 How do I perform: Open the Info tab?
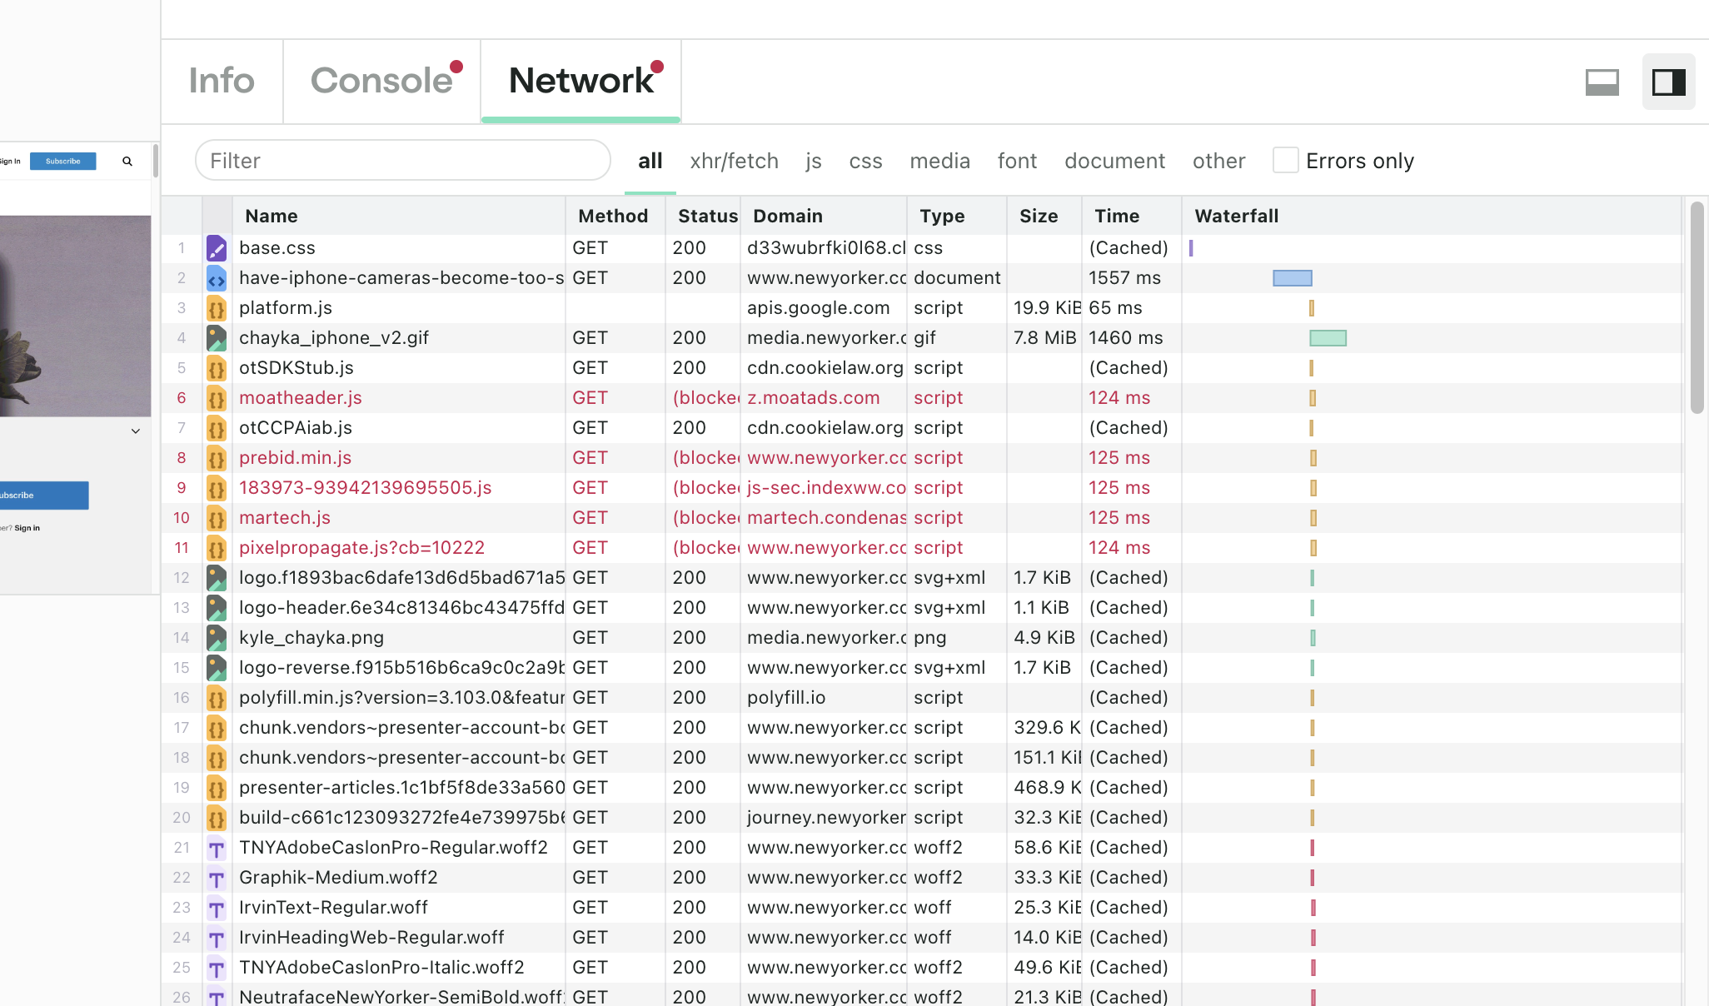(x=222, y=81)
